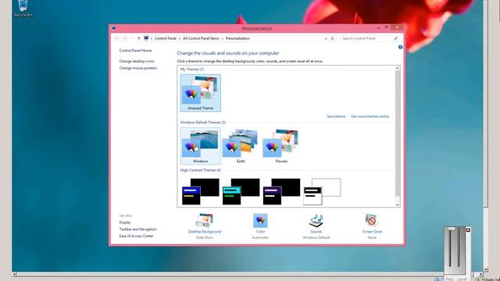Apply the Flowers theme
This screenshot has height=281, width=500.
pyautogui.click(x=281, y=146)
